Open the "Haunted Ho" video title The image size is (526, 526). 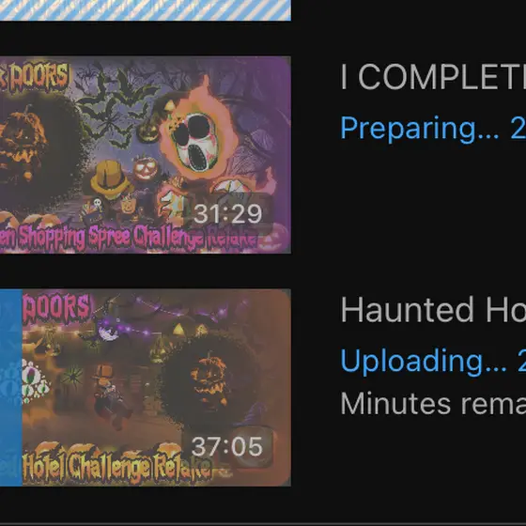point(433,309)
